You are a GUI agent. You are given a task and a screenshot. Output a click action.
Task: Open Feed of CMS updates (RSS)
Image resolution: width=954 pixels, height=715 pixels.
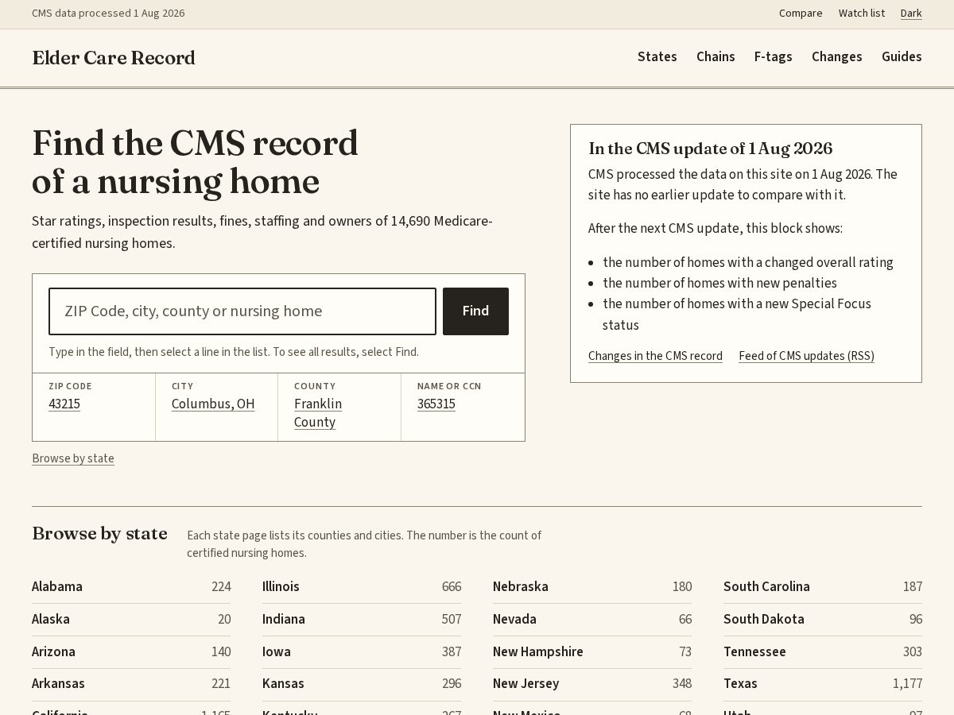806,356
